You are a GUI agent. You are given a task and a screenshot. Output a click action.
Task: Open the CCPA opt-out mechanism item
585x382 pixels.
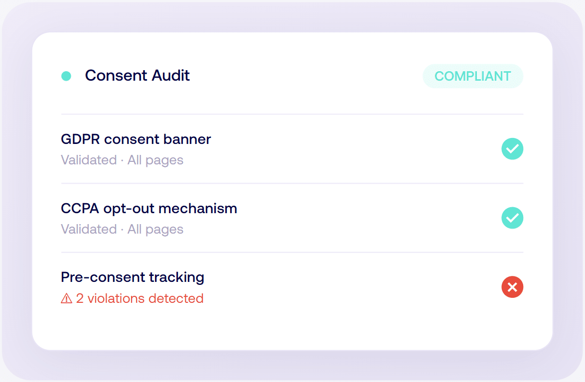click(x=149, y=208)
